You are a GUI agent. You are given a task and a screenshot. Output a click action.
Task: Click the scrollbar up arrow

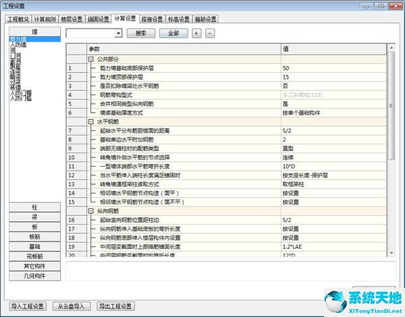coord(391,48)
